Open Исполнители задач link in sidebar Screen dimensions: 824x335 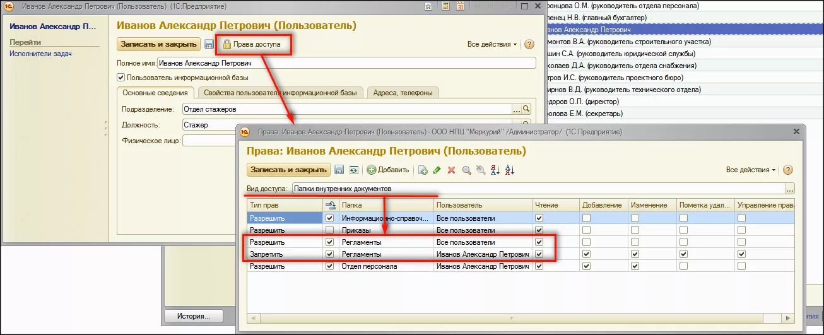click(x=40, y=54)
